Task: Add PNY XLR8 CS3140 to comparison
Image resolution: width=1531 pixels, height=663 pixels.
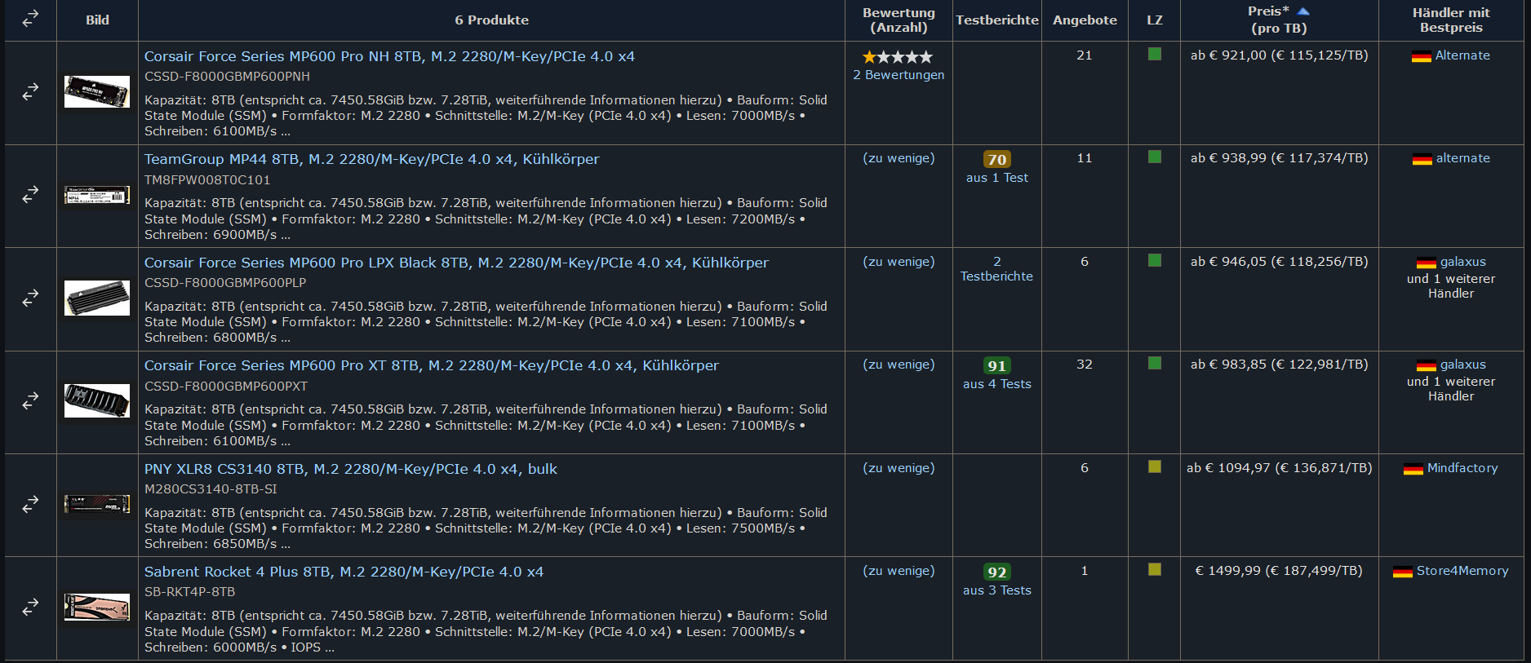Action: point(30,505)
